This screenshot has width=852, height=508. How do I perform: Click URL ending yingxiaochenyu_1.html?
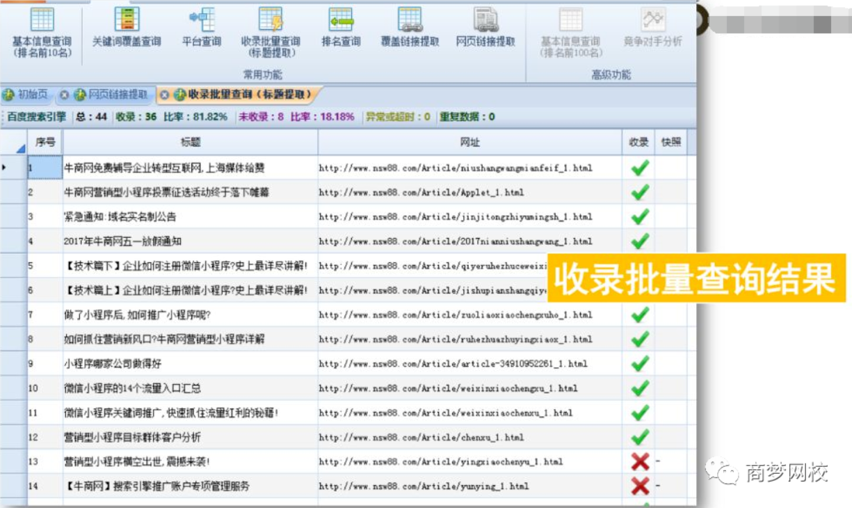[441, 462]
